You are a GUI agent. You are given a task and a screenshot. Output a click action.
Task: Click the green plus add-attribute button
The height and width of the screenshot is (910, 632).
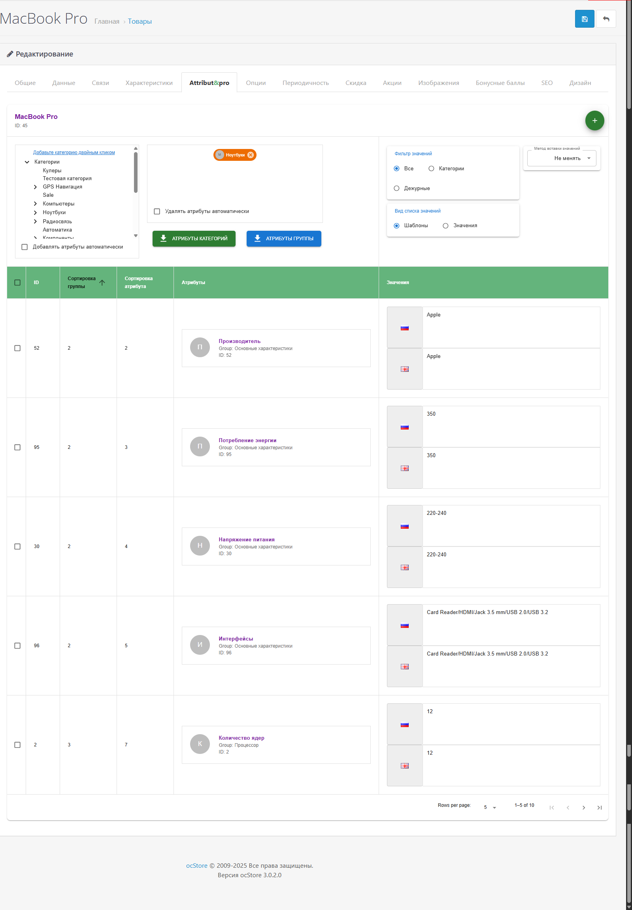(594, 121)
